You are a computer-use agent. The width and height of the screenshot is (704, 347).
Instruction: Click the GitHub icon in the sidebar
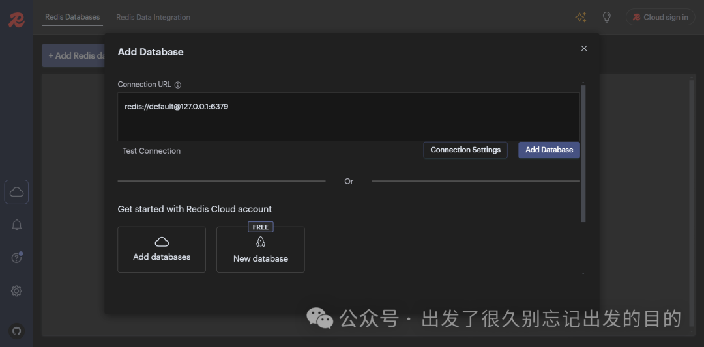[x=17, y=331]
